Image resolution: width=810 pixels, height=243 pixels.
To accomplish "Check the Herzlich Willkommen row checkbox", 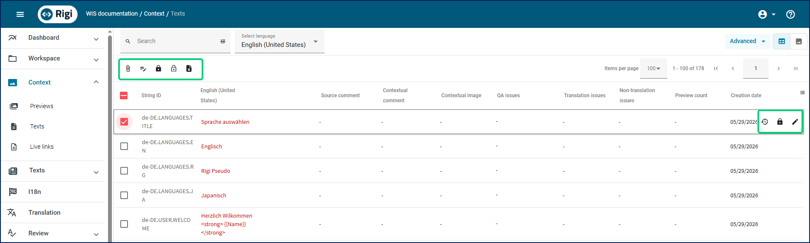I will point(124,224).
